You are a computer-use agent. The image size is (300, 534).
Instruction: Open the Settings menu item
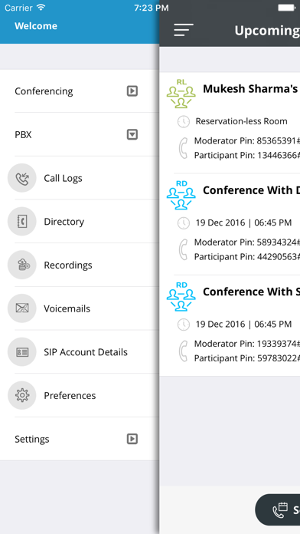coord(80,439)
